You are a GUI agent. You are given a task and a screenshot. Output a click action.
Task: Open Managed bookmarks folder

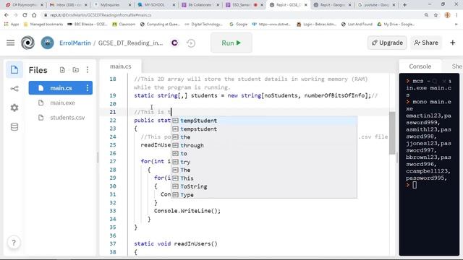(43, 24)
